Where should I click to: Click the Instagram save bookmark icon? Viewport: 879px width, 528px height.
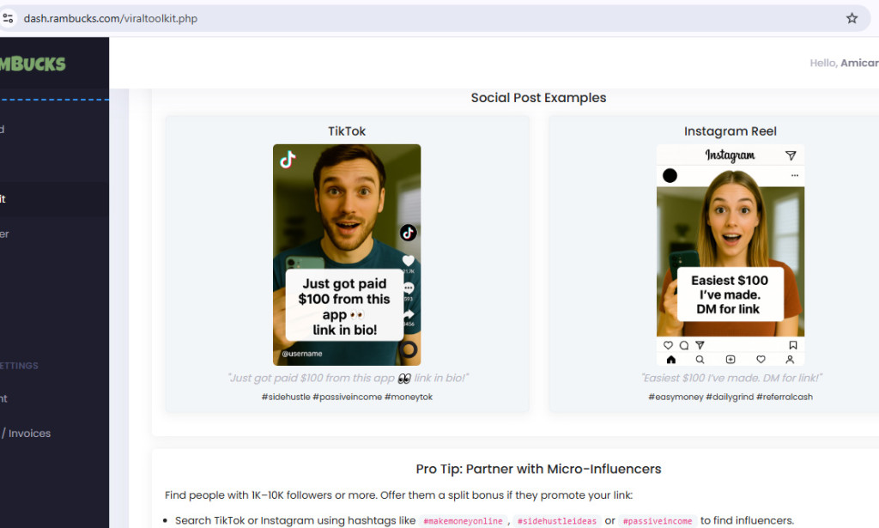[792, 345]
